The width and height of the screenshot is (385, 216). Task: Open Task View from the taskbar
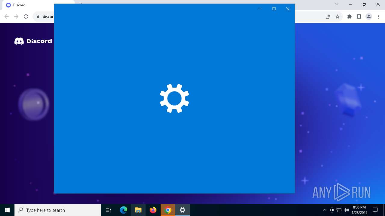pos(108,210)
